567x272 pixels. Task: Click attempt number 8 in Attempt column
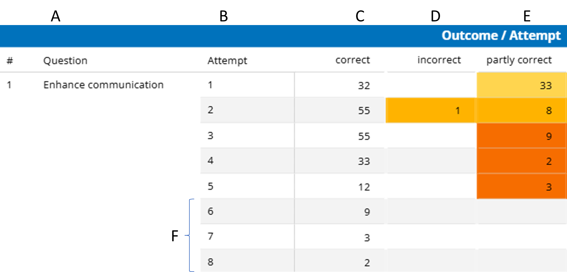coord(210,262)
